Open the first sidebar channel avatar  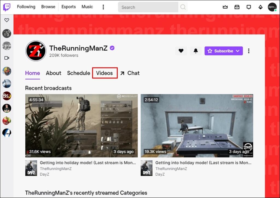7,33
